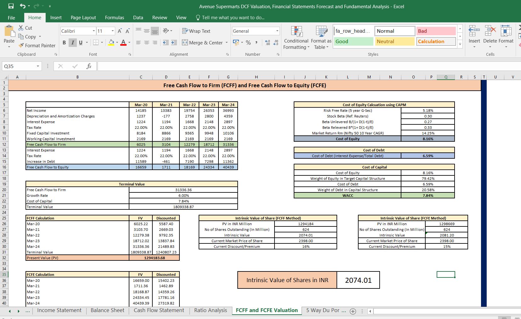Toggle Align Right

(x=155, y=43)
